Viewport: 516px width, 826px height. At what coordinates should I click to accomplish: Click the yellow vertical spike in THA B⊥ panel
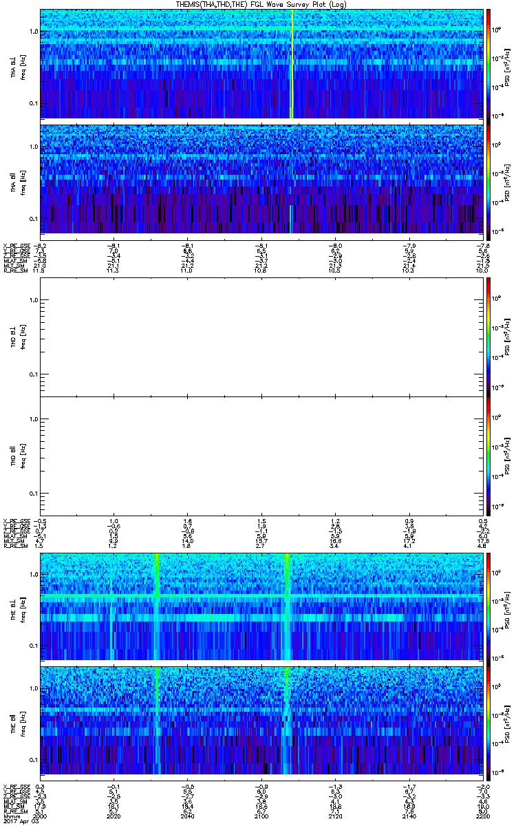click(292, 64)
